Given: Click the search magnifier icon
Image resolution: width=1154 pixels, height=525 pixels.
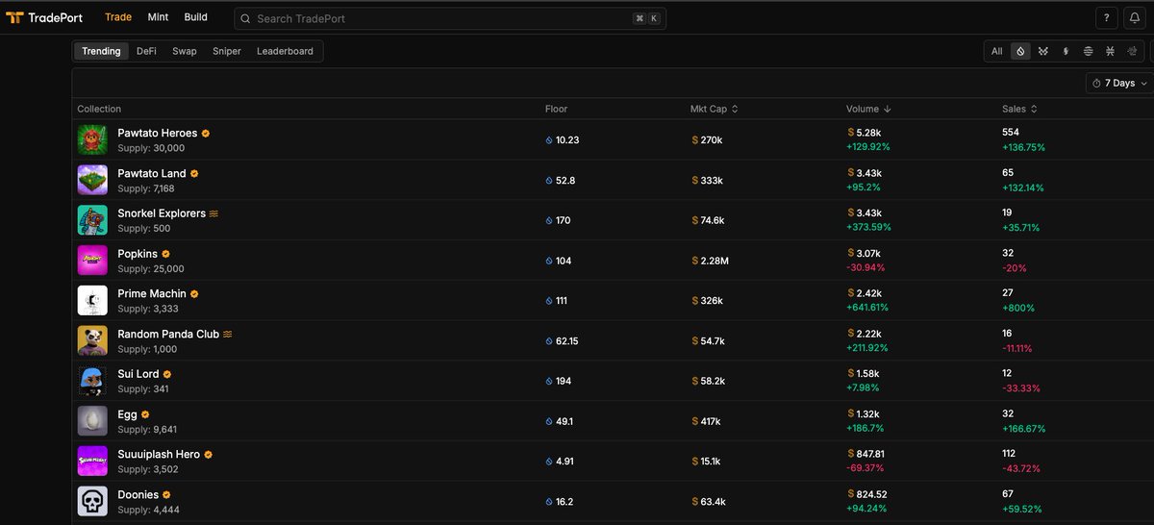Looking at the screenshot, I should (x=246, y=18).
